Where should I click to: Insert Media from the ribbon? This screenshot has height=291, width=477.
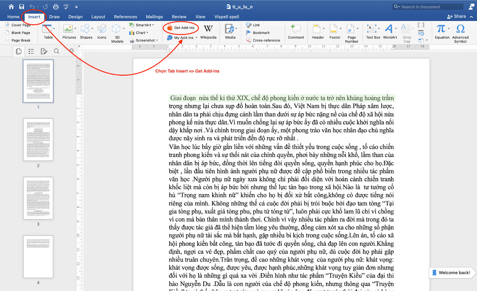(230, 32)
